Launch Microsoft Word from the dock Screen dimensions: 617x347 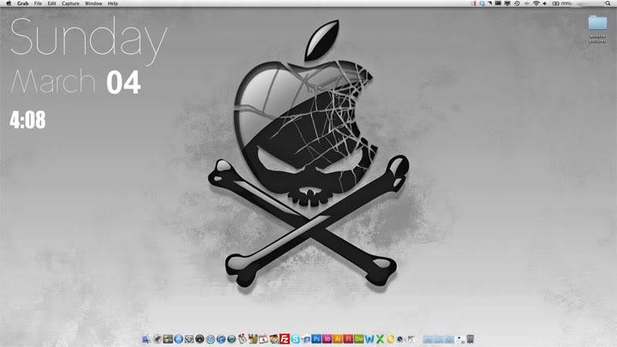click(369, 338)
